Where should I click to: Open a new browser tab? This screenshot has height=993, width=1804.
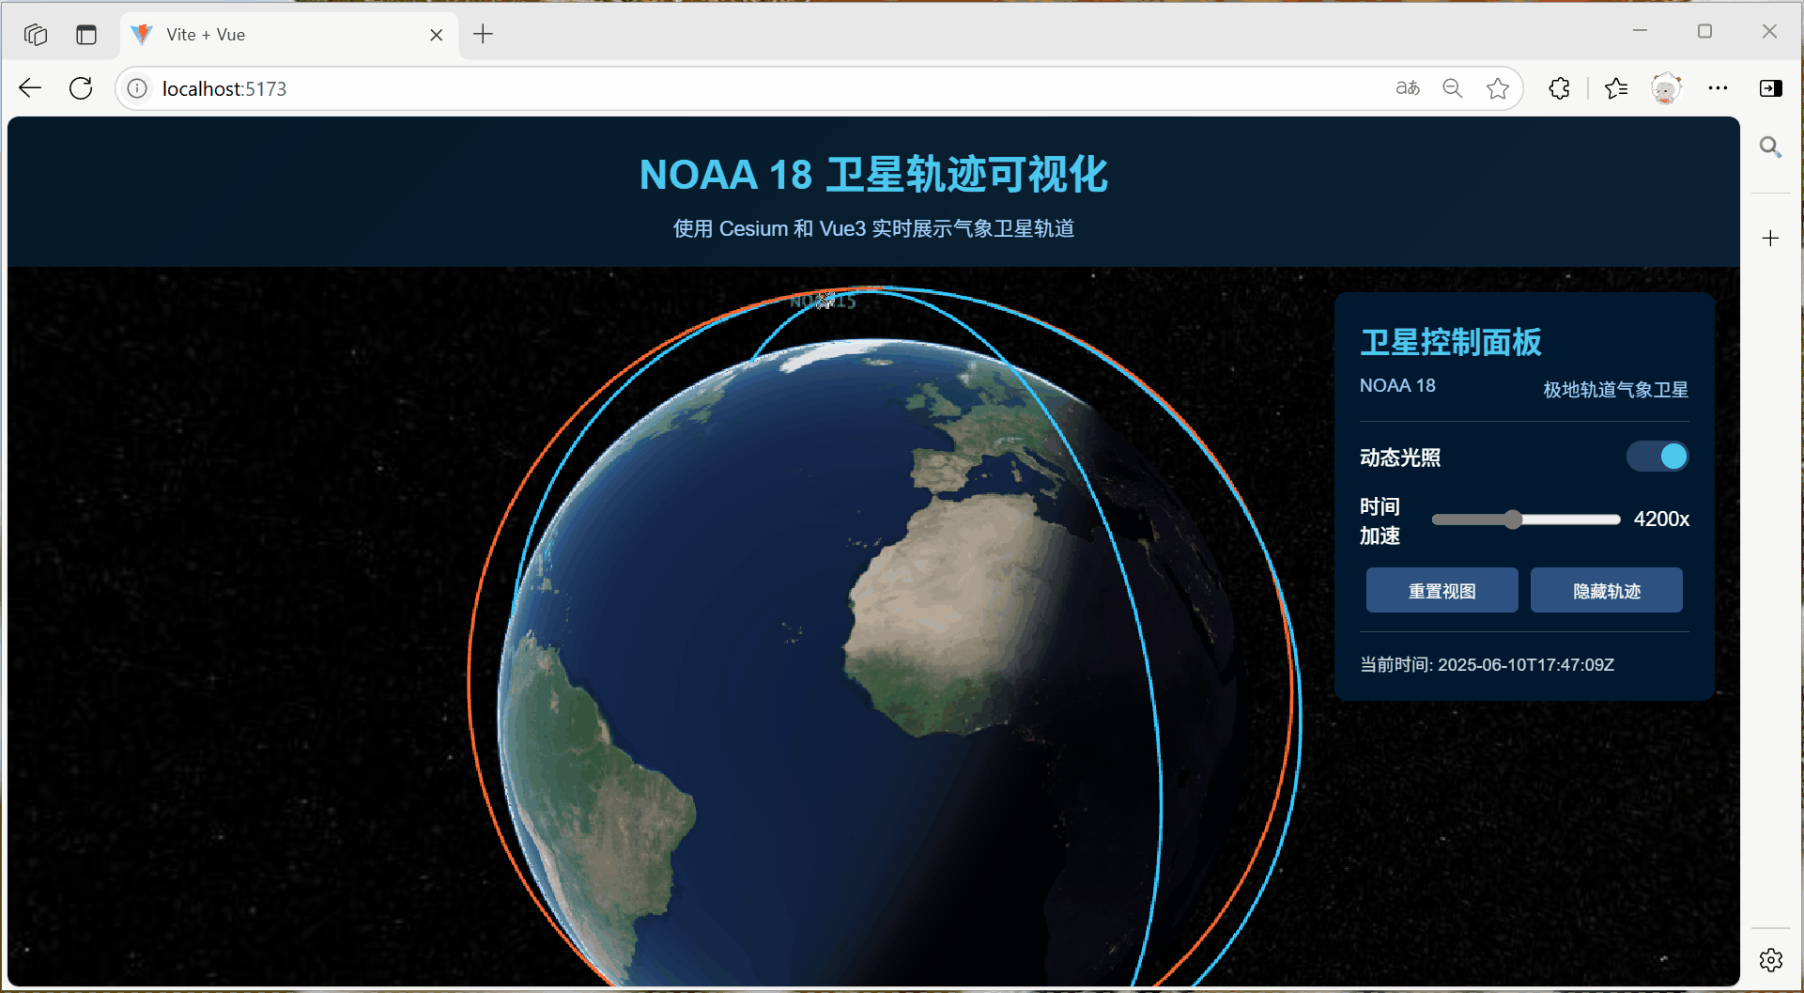pyautogui.click(x=483, y=35)
